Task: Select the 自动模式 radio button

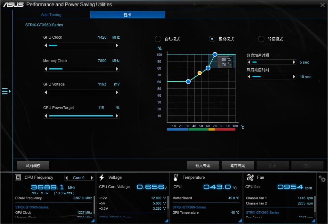Action: click(158, 39)
